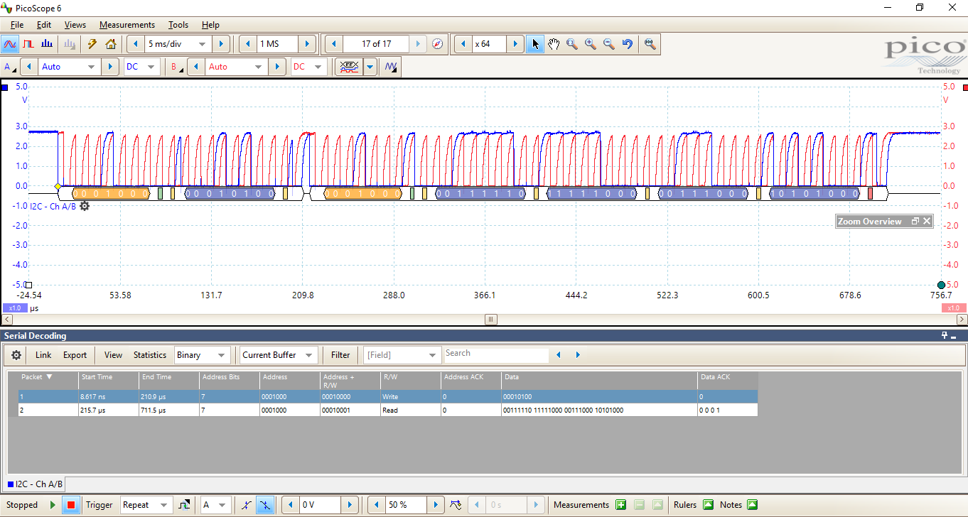The height and width of the screenshot is (517, 968).
Task: Click the Zoom out magnifier
Action: 609,44
